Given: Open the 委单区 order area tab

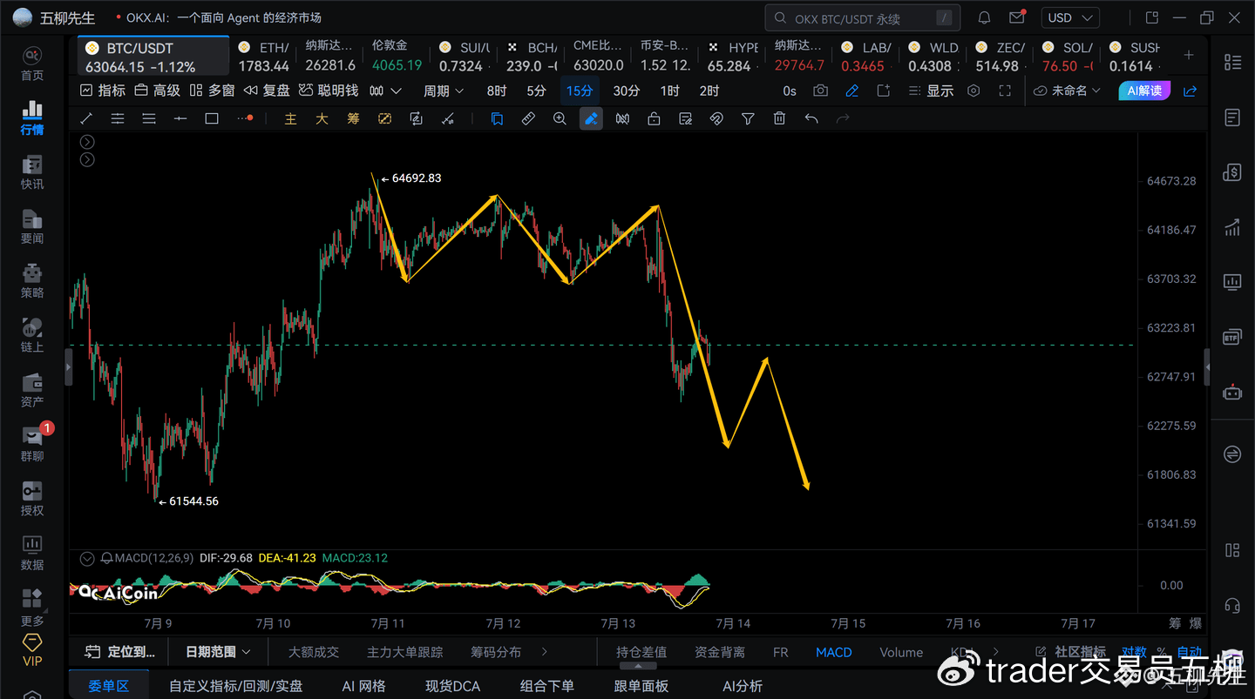Looking at the screenshot, I should click(x=109, y=686).
